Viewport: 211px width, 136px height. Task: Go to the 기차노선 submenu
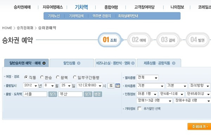click(x=54, y=16)
